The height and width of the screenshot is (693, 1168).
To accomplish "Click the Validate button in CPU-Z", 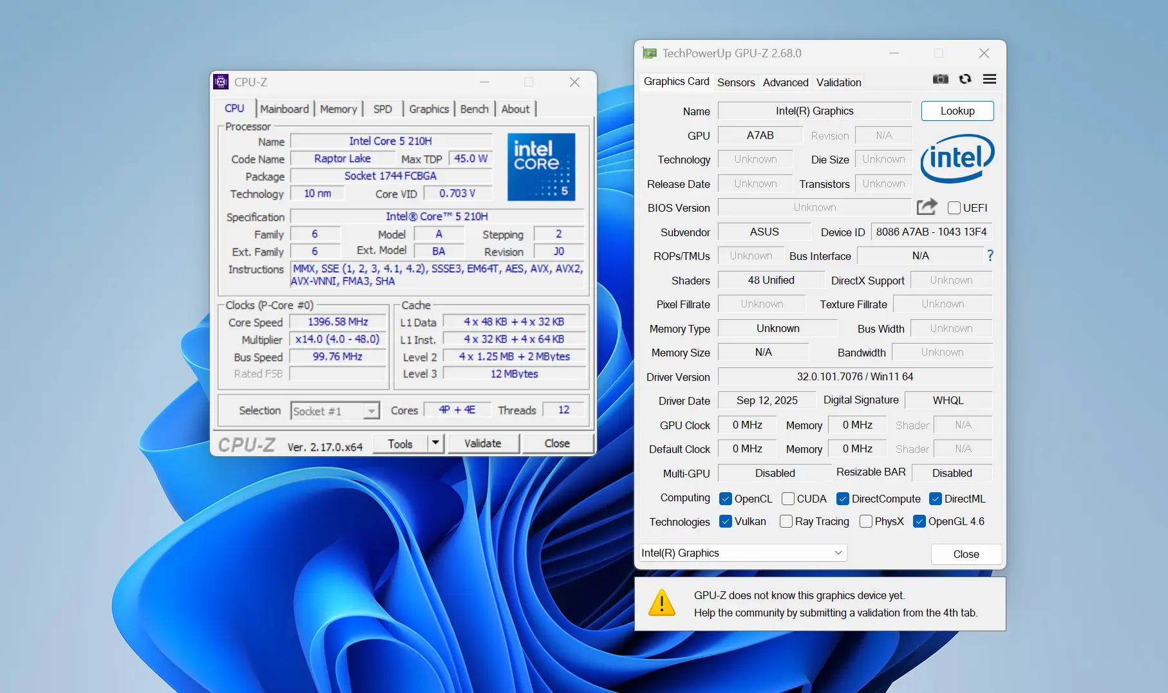I will [x=483, y=443].
